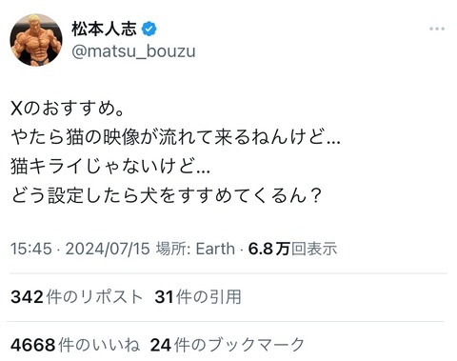This screenshot has width=457, height=361.
Task: Click the @matsu_bouzu handle
Action: pyautogui.click(x=133, y=51)
